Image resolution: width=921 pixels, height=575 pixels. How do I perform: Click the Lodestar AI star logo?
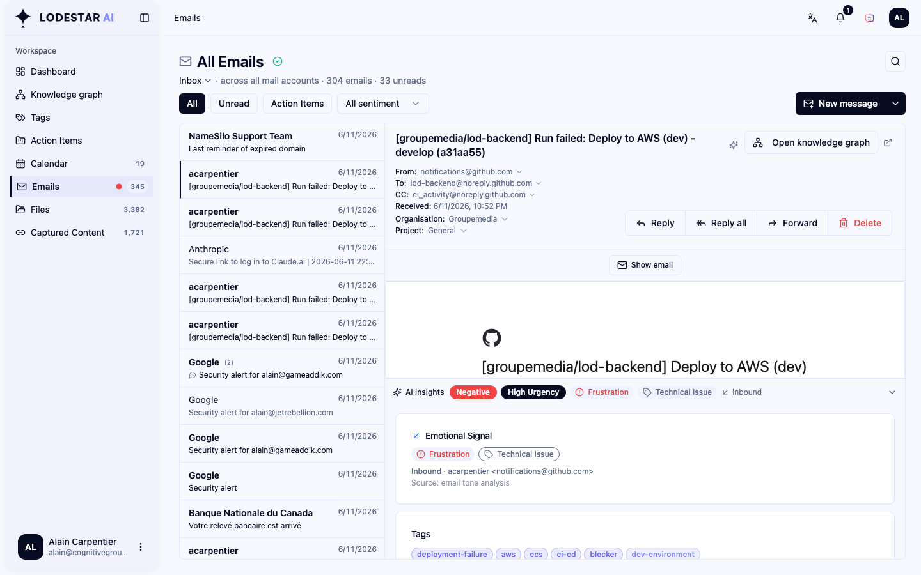click(23, 18)
